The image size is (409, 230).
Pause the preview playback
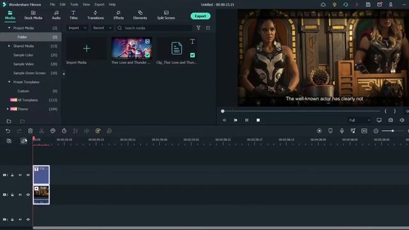click(x=247, y=120)
